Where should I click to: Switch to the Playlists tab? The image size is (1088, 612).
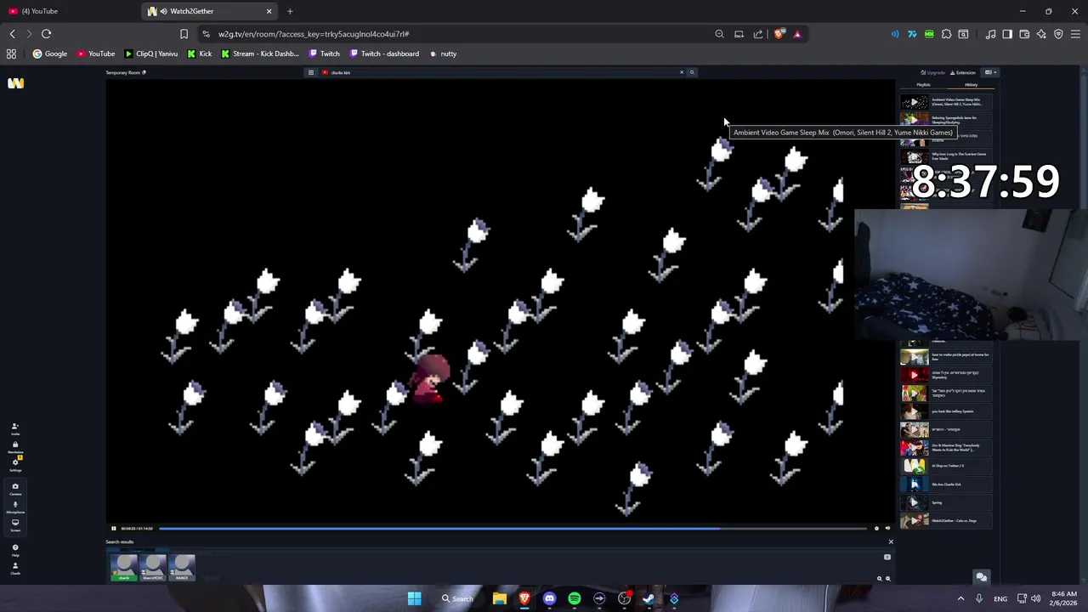click(923, 85)
